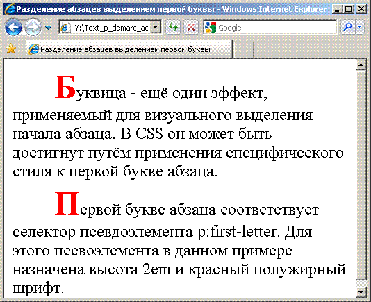
Task: Open search options dropdown arrow
Action: point(360,28)
